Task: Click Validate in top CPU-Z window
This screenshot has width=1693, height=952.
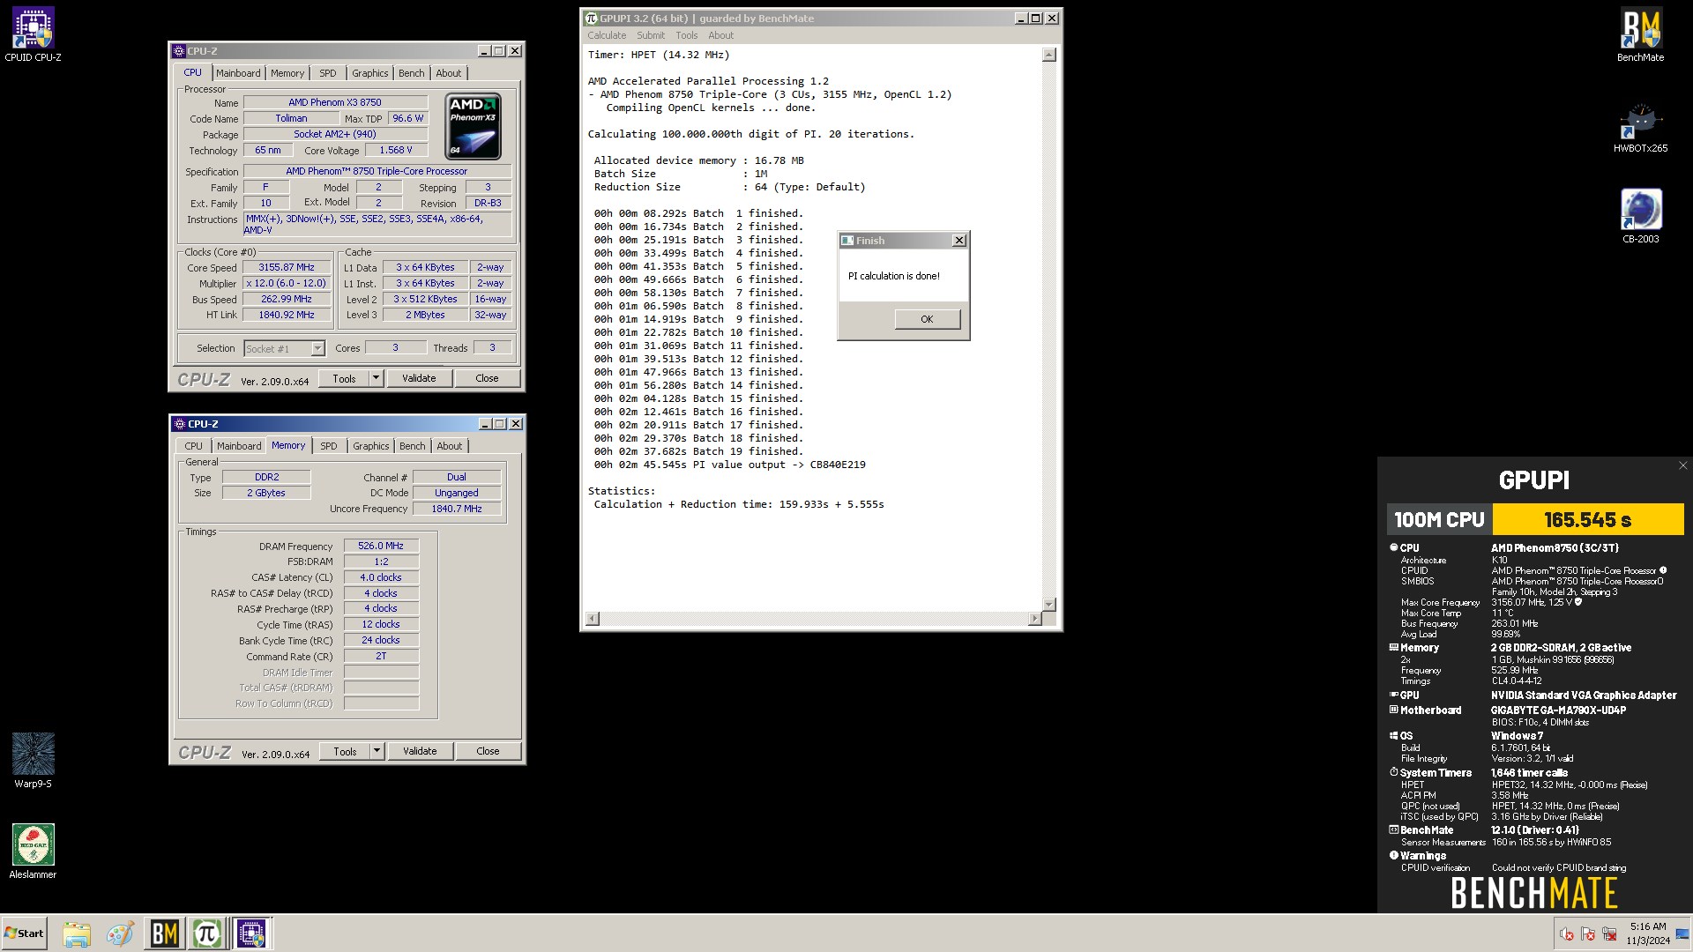Action: pyautogui.click(x=419, y=378)
